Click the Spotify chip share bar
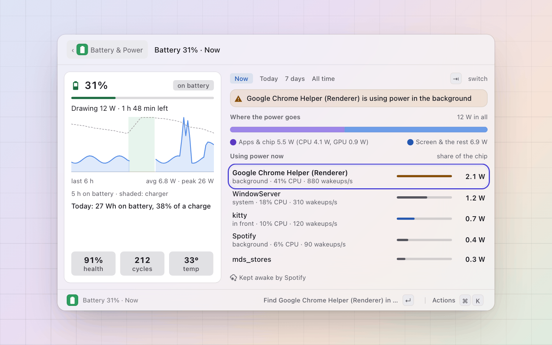This screenshot has height=345, width=552. (424, 240)
